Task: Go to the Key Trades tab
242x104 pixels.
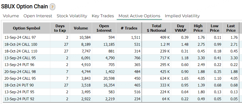Action: (103, 16)
